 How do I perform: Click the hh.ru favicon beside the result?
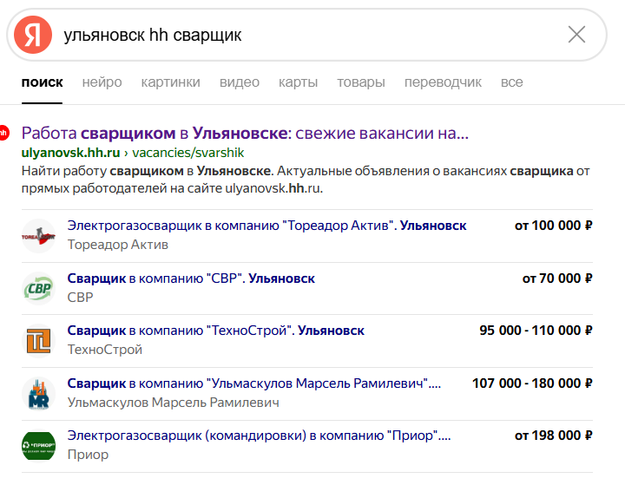[4, 134]
